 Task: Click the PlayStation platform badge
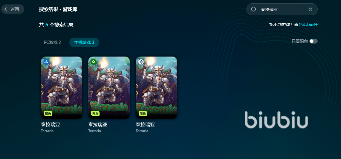pyautogui.click(x=46, y=62)
